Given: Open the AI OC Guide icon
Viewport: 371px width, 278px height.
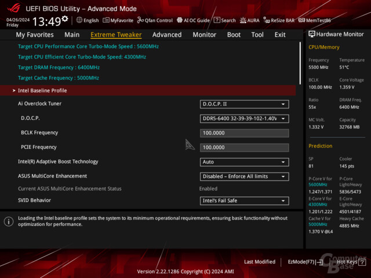Looking at the screenshot, I should [x=180, y=20].
